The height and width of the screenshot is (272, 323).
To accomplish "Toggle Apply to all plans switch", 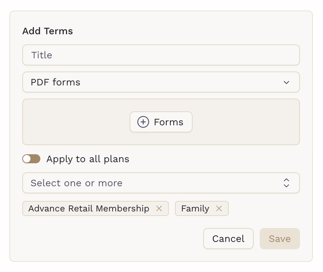I will coord(31,159).
